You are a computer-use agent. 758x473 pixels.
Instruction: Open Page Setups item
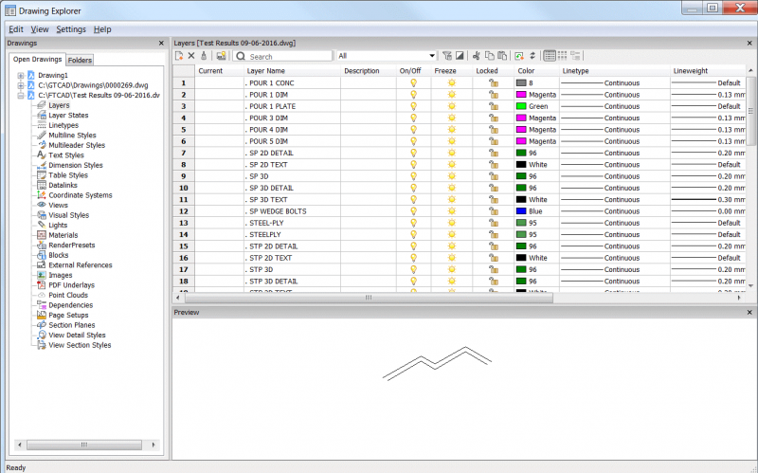[68, 316]
